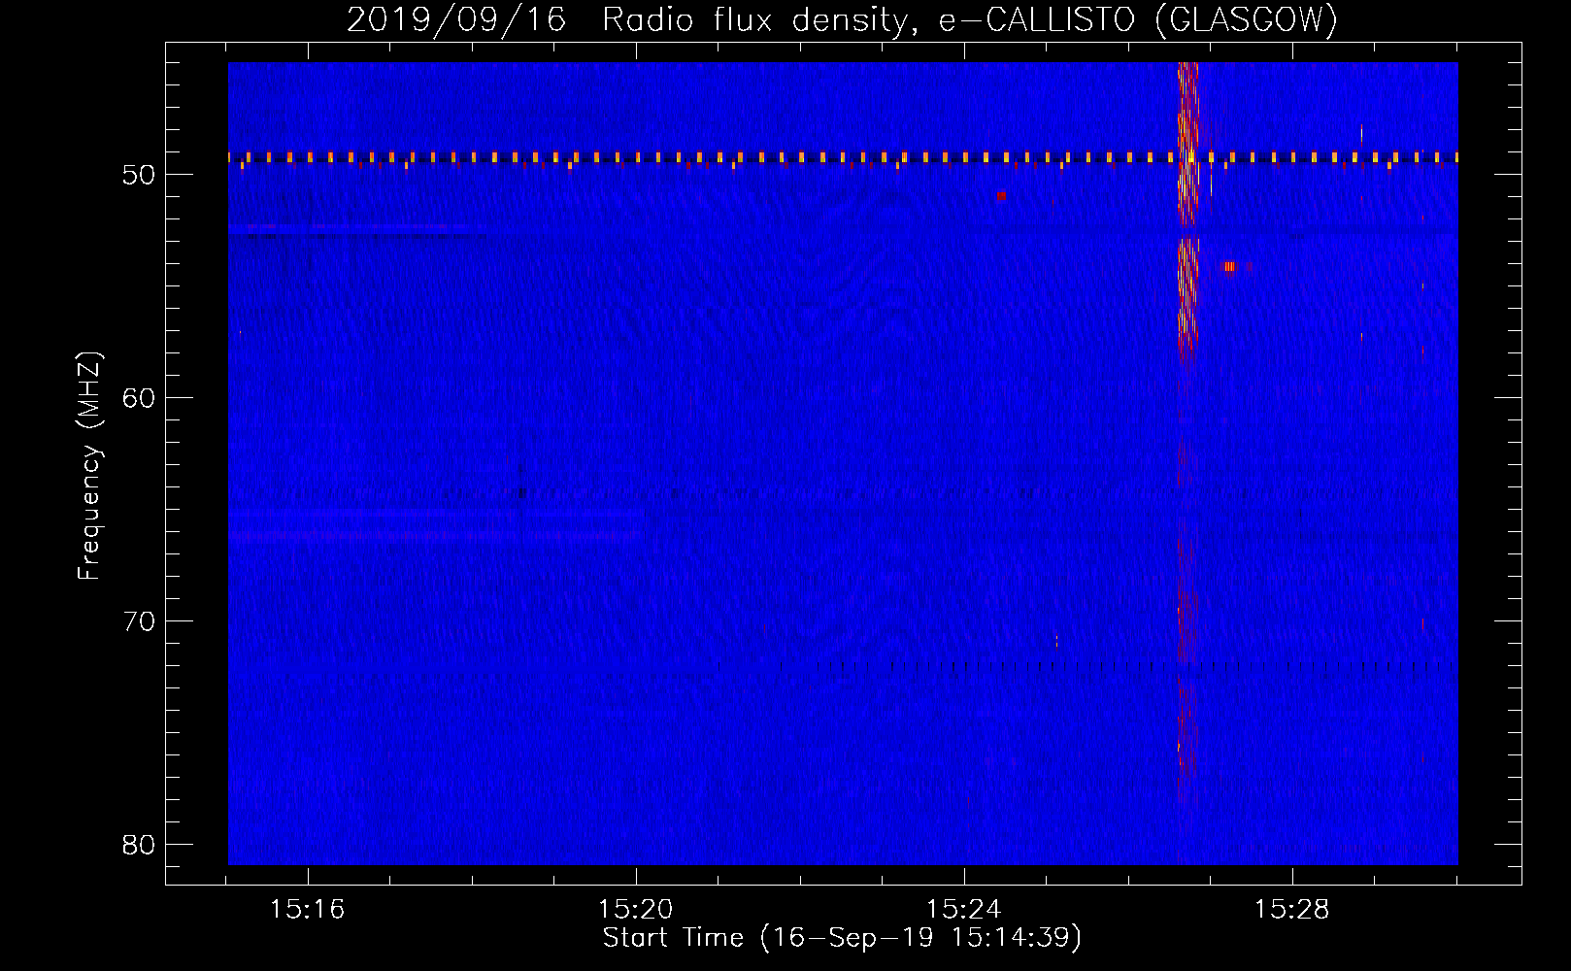Click the time tick label 15:20
This screenshot has width=1571, height=971.
pos(636,910)
